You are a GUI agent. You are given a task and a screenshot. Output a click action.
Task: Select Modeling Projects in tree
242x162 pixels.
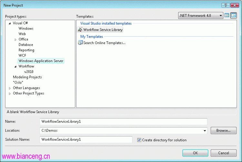27,77
